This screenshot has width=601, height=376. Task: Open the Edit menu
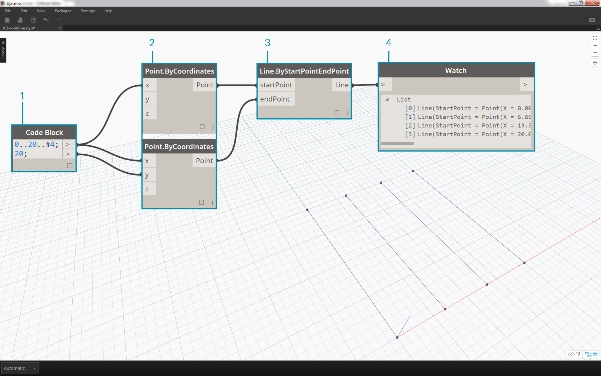(x=24, y=11)
